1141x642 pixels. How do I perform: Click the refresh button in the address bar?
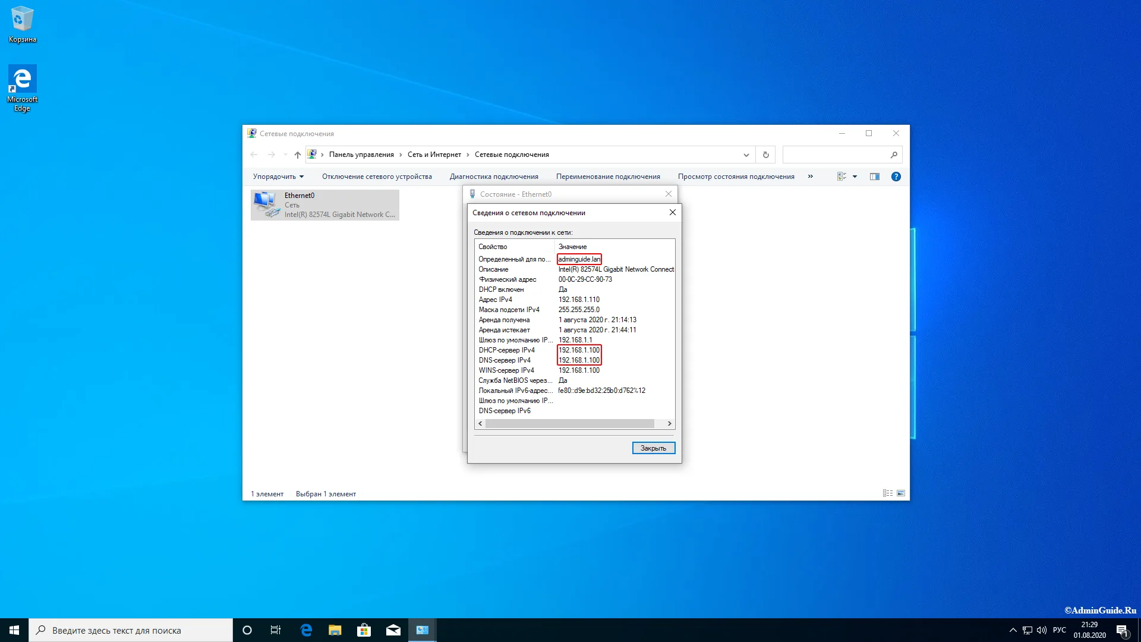click(x=765, y=155)
